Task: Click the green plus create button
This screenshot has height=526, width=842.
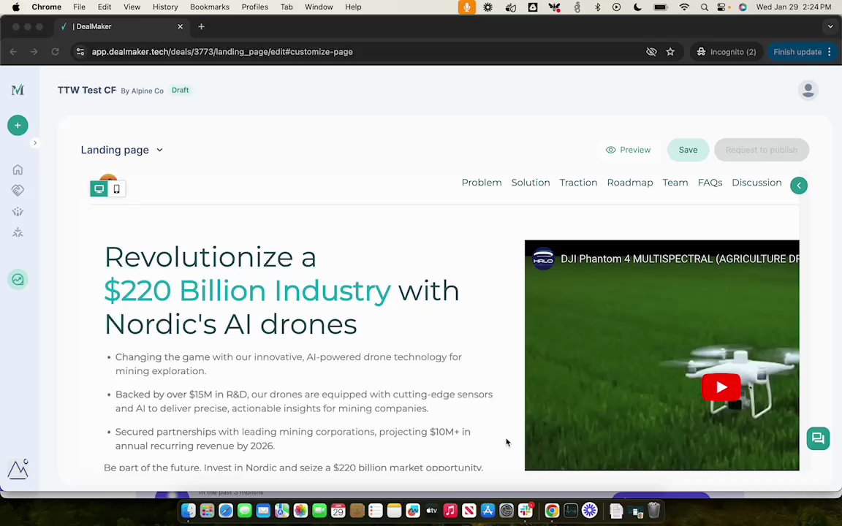Action: (18, 126)
